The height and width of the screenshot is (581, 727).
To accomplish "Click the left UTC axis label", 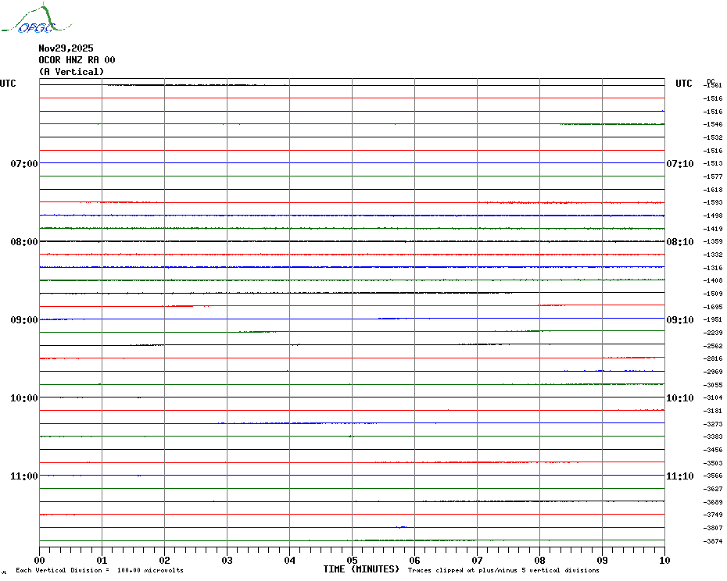I will pos(8,84).
